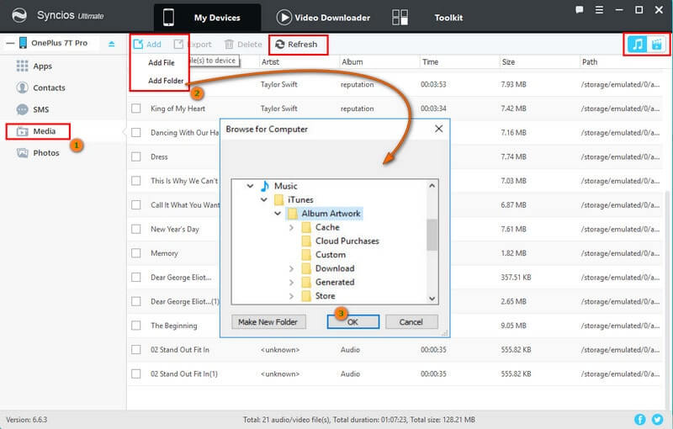This screenshot has height=429, width=673.
Task: Collapse the iTunes folder in tree
Action: point(263,200)
